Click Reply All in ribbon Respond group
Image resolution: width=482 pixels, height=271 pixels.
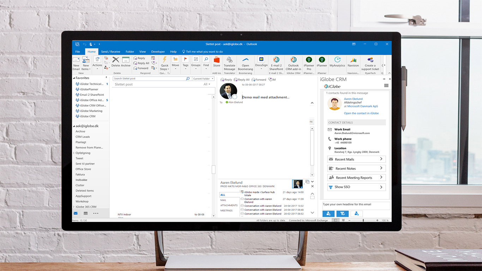(x=141, y=63)
